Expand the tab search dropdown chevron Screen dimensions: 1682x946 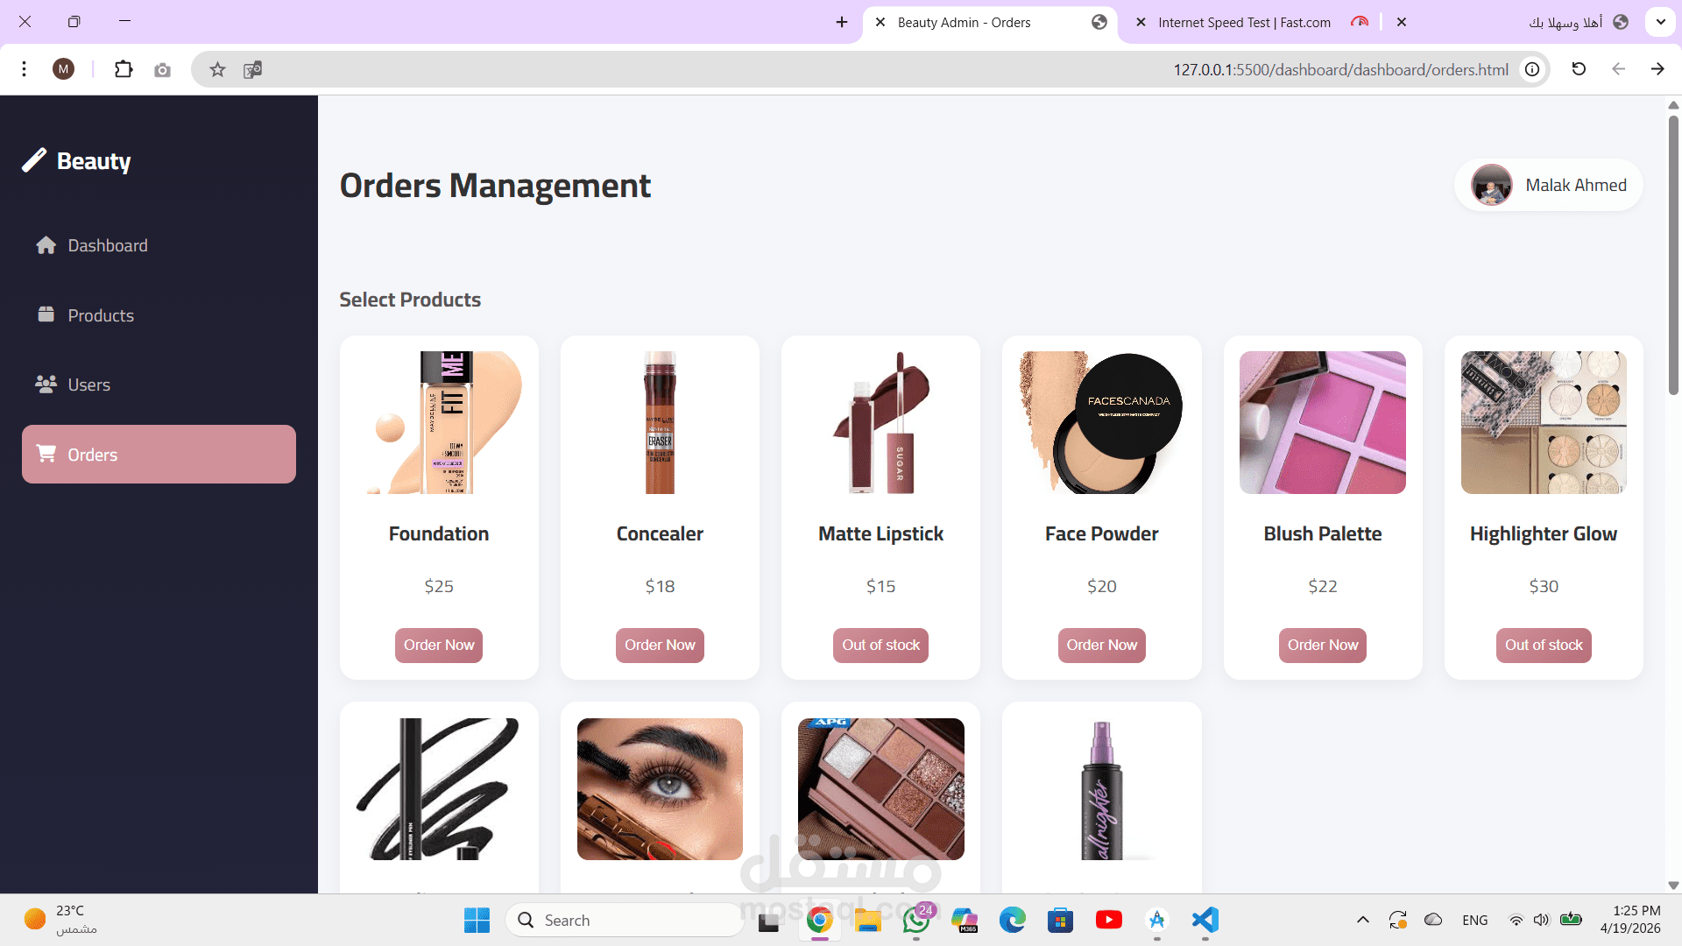(1660, 22)
